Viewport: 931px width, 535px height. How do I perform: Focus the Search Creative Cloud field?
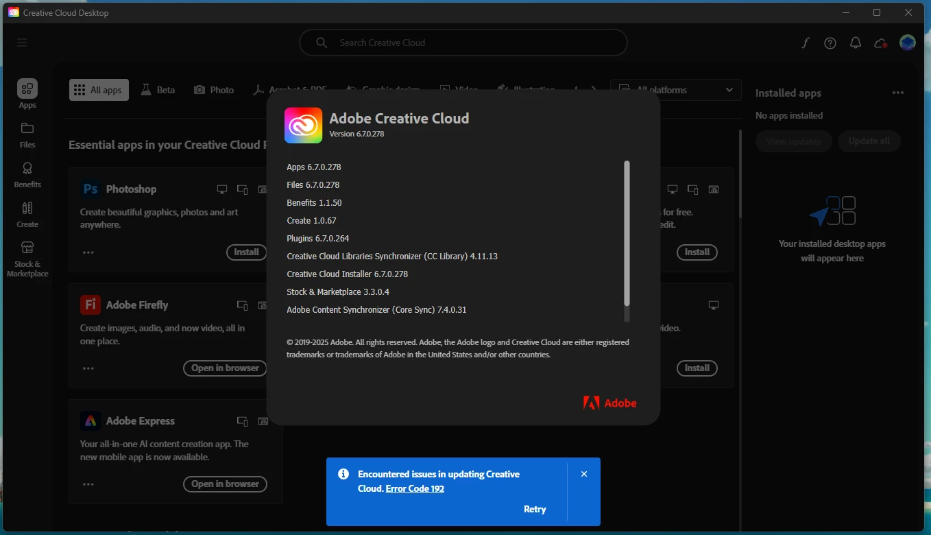[x=463, y=43]
